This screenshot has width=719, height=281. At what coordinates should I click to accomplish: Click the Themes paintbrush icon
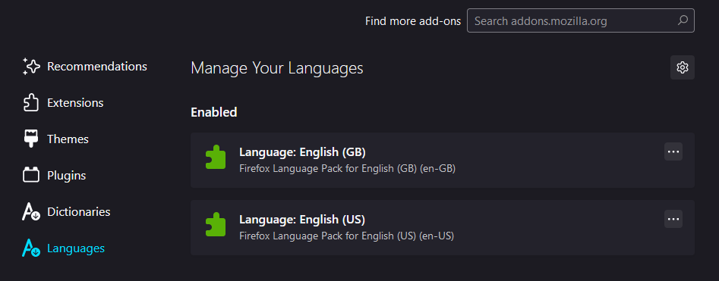pyautogui.click(x=32, y=139)
